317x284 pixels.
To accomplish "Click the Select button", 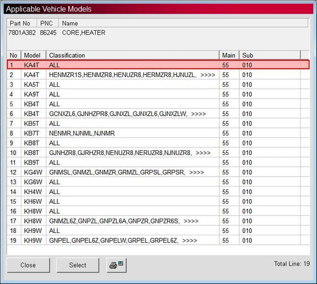I will click(x=78, y=265).
